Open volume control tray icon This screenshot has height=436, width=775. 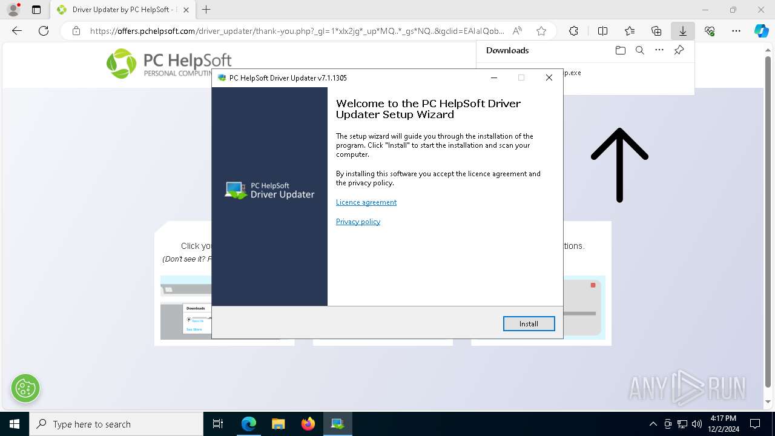(697, 424)
